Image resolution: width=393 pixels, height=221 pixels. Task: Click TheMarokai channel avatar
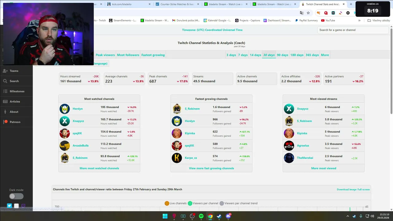tap(289, 158)
